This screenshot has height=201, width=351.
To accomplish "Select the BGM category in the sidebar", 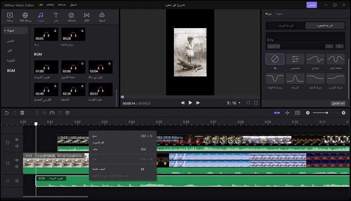I will (11, 71).
